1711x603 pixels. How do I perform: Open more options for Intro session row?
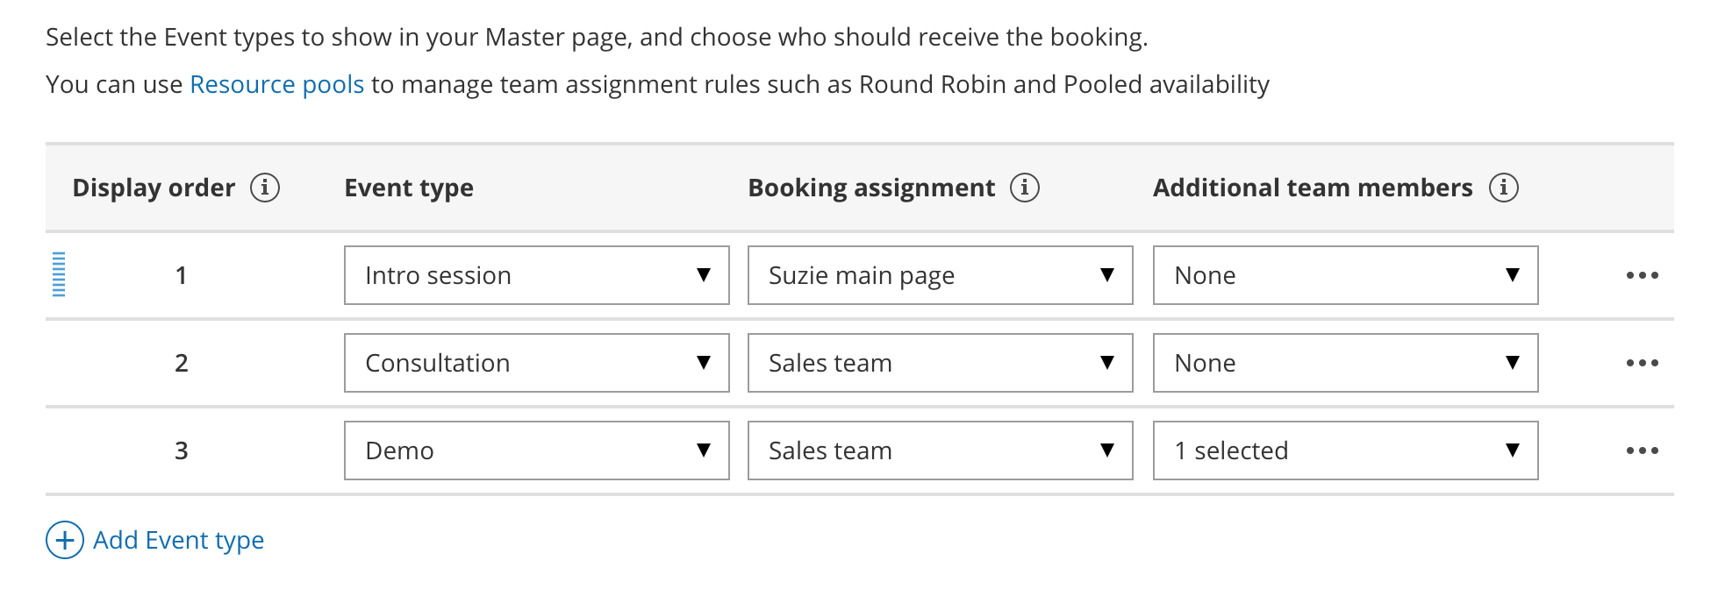1642,275
